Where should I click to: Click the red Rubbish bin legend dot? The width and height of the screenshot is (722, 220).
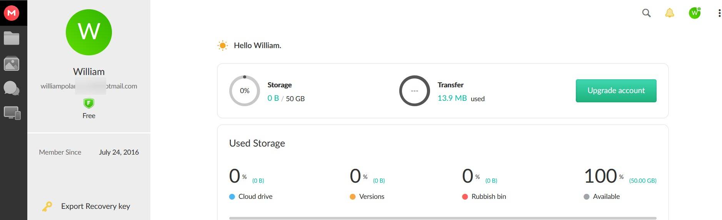click(x=465, y=197)
